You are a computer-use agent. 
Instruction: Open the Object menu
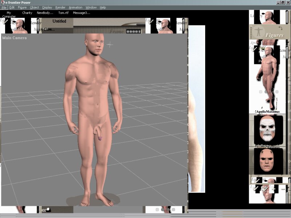pyautogui.click(x=35, y=8)
